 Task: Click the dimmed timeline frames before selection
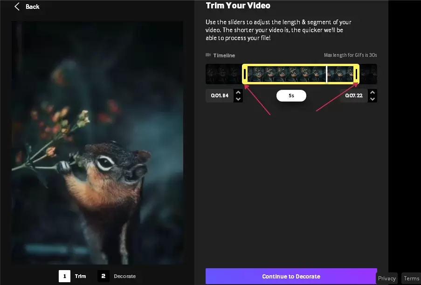(223, 74)
